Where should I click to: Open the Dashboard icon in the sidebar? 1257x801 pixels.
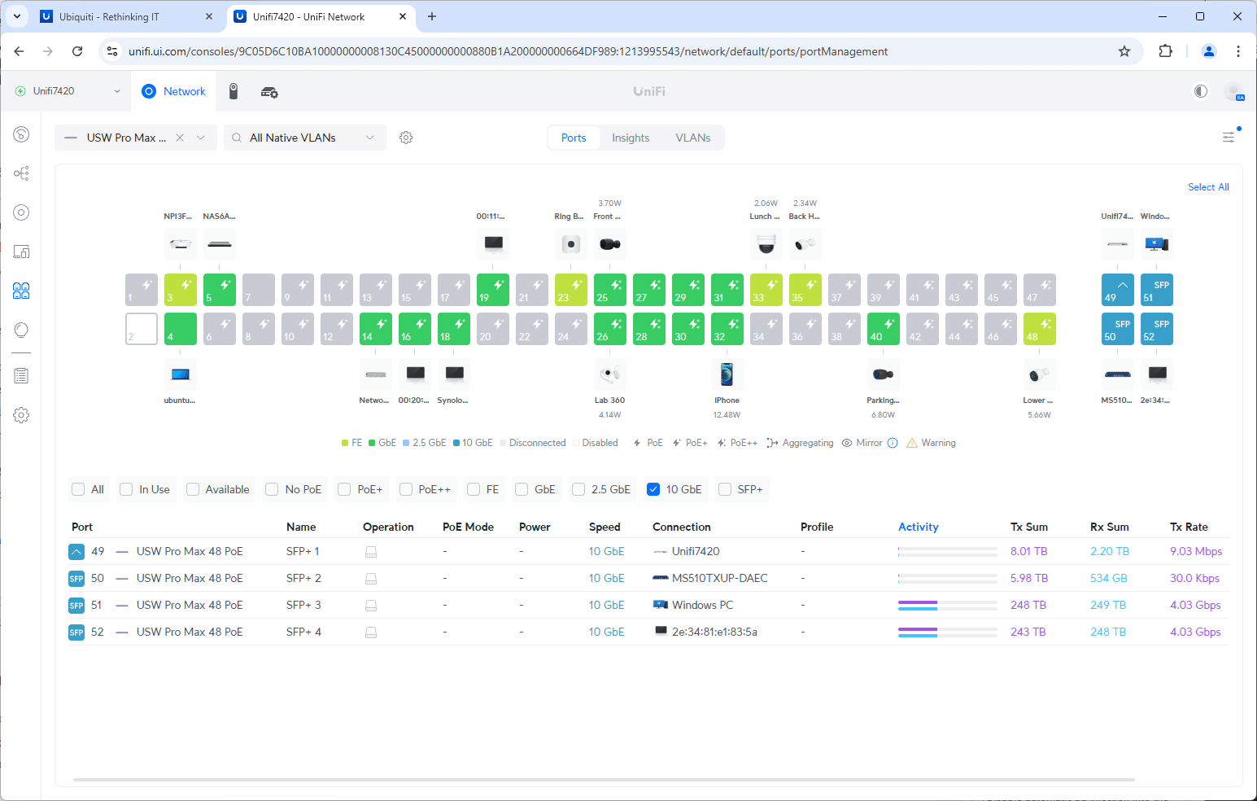click(x=21, y=134)
